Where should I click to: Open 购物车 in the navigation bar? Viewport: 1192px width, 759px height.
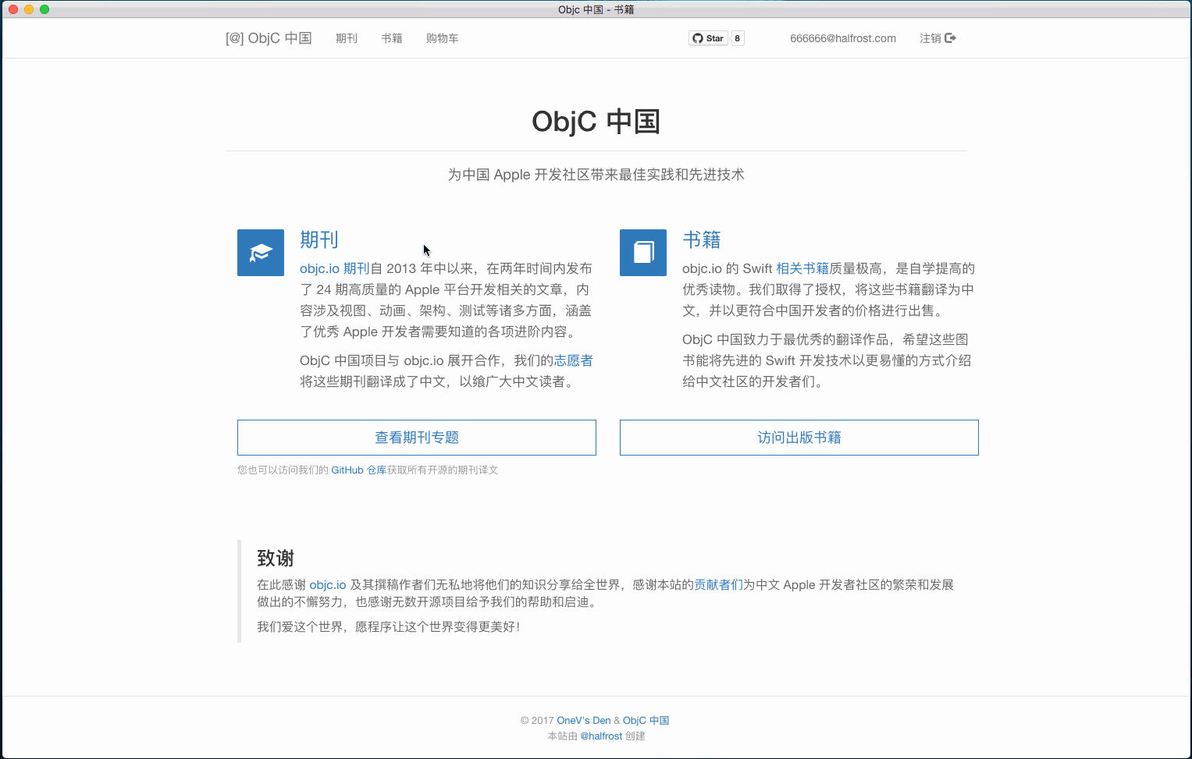[443, 38]
